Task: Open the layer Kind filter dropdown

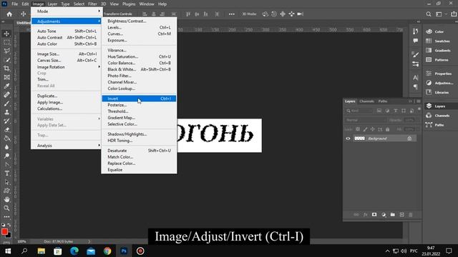Action: point(359,111)
